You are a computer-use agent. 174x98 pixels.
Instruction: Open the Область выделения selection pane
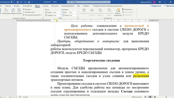[118, 12]
